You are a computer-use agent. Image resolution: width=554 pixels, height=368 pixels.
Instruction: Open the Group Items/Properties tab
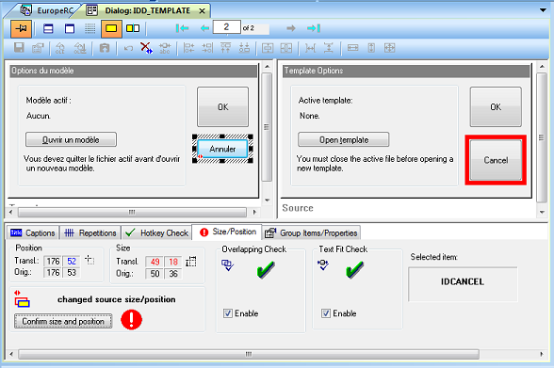click(x=312, y=232)
